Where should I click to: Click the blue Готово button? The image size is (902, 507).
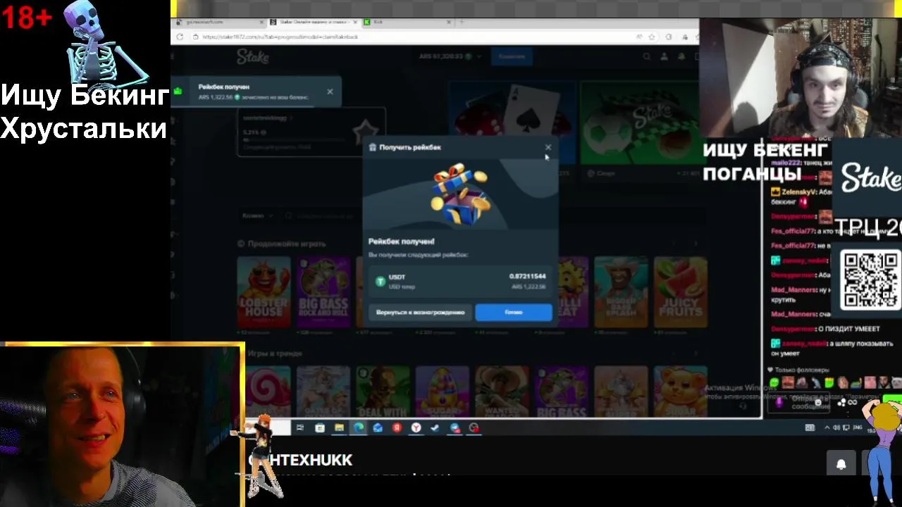pos(514,313)
